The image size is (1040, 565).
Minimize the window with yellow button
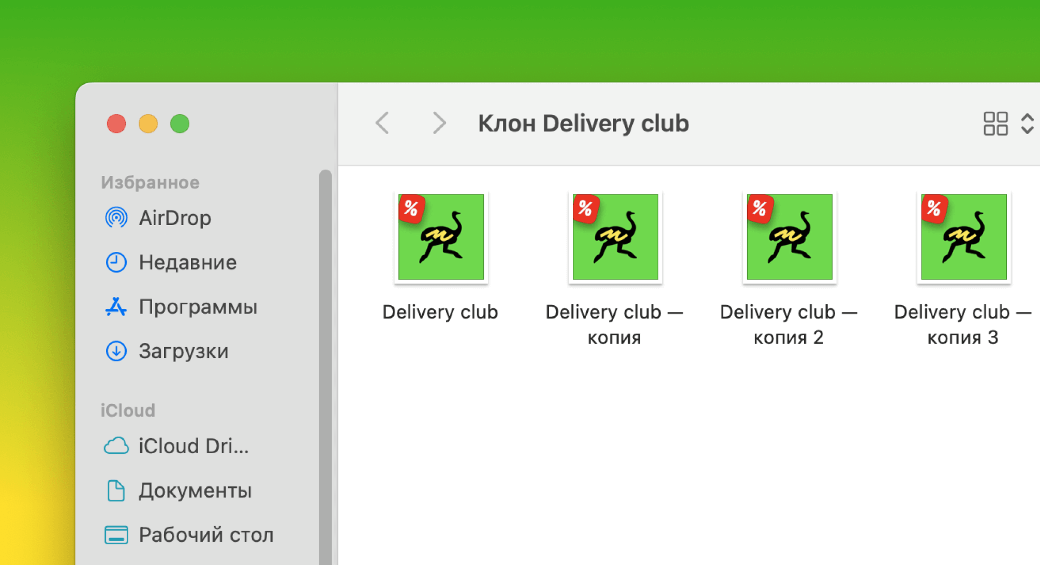coord(148,124)
